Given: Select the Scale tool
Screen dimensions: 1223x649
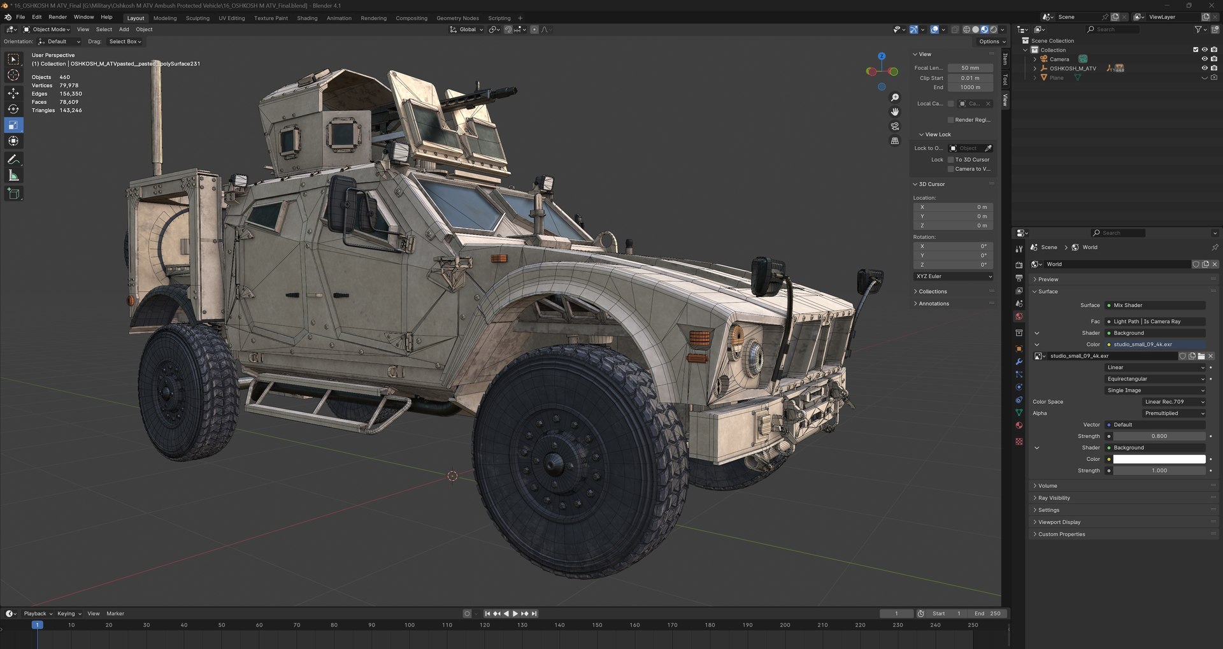Looking at the screenshot, I should (13, 125).
